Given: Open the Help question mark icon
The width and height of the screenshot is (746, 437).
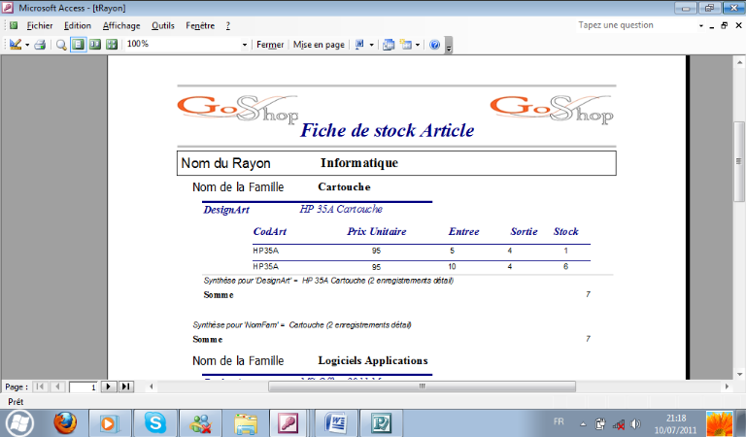Looking at the screenshot, I should 434,45.
